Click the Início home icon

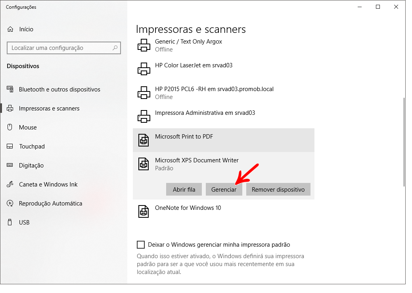pos(10,29)
